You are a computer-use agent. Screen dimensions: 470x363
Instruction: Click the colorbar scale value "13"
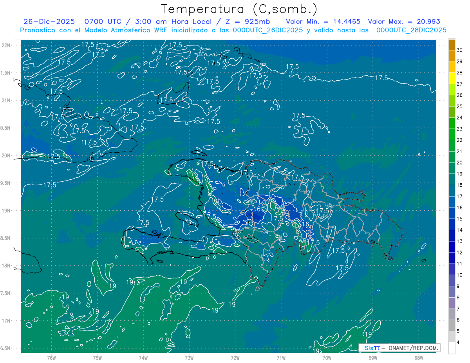(460, 241)
